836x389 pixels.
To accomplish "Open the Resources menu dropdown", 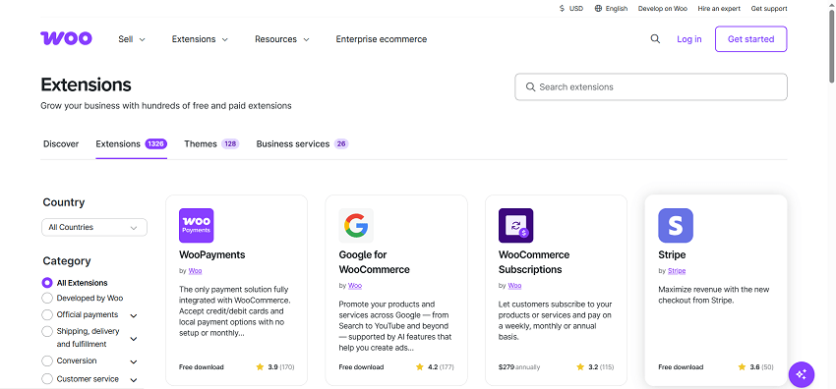I will 282,39.
